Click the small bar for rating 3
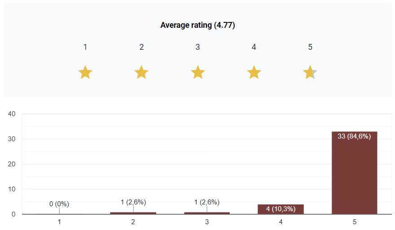Viewport: 395px width, 230px height. click(207, 213)
